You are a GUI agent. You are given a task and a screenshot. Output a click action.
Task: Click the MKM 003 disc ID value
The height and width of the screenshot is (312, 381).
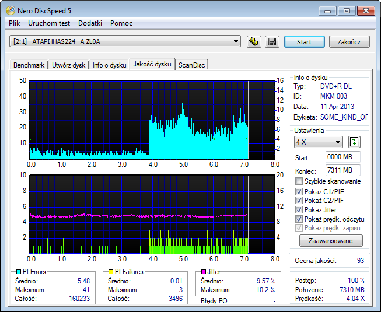[x=334, y=96]
